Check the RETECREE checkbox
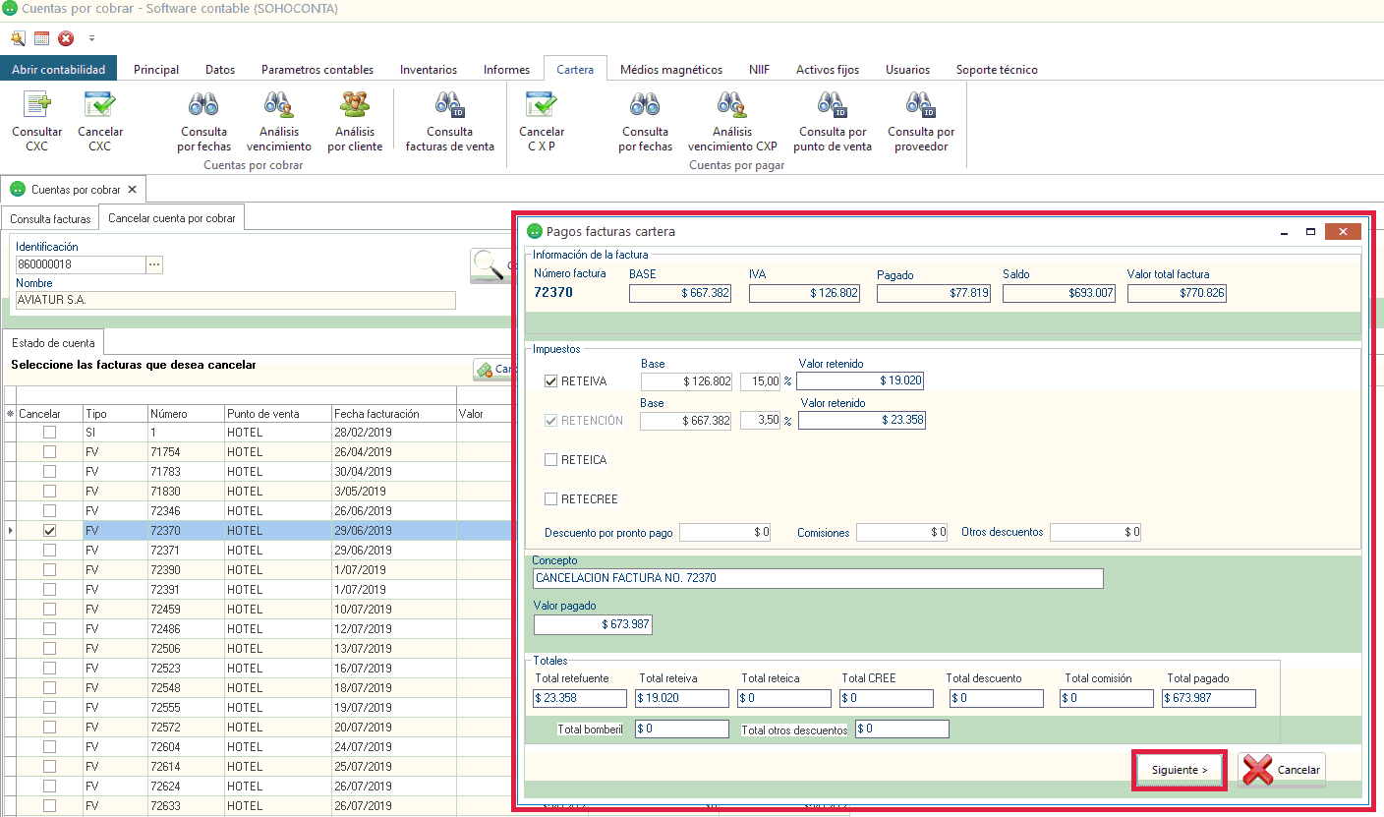This screenshot has width=1384, height=817. 551,499
